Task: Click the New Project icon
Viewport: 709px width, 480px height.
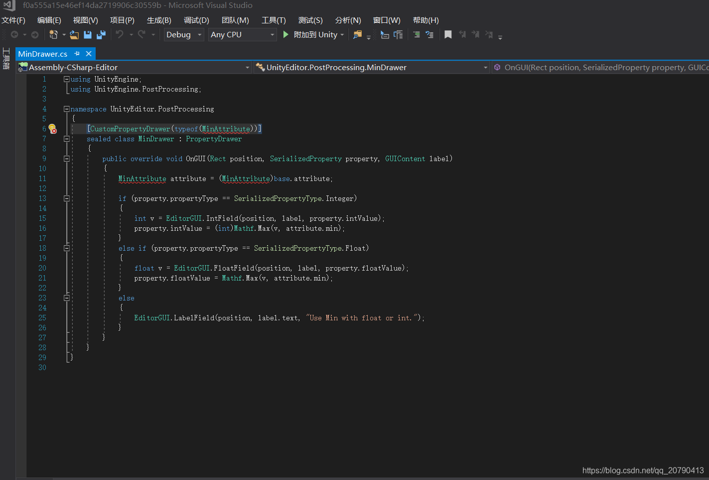Action: pos(53,34)
